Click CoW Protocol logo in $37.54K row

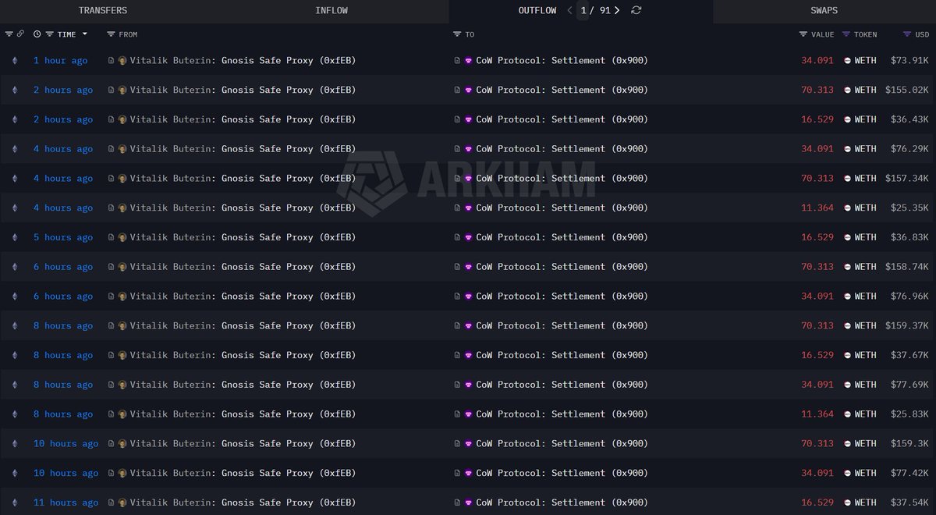469,503
